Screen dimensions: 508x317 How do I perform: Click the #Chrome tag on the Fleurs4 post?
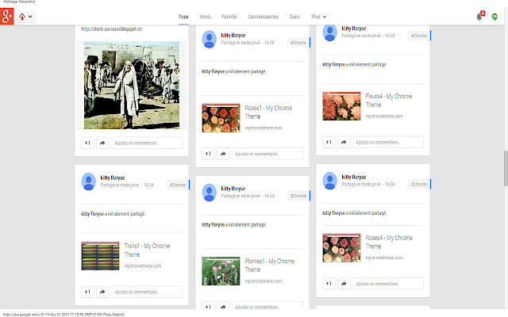418,36
